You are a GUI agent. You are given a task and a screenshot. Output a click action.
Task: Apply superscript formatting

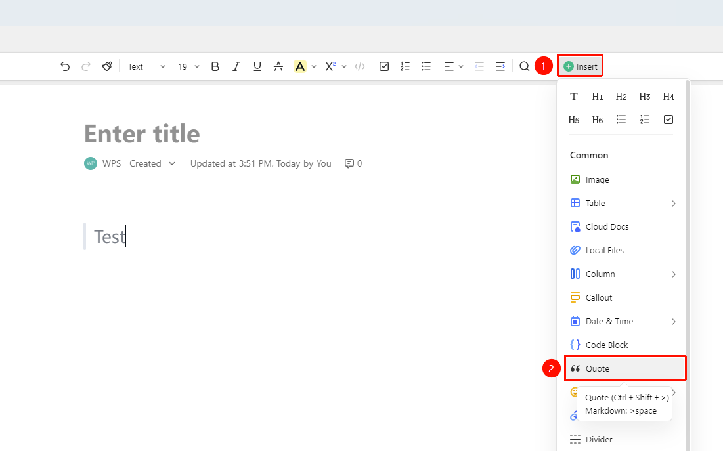[x=330, y=66]
